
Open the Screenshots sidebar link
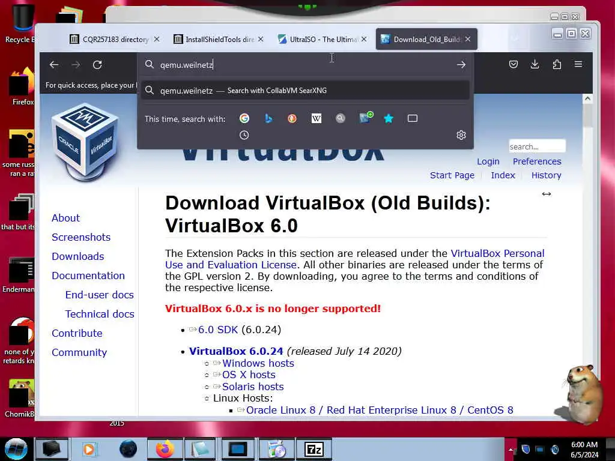click(x=81, y=237)
